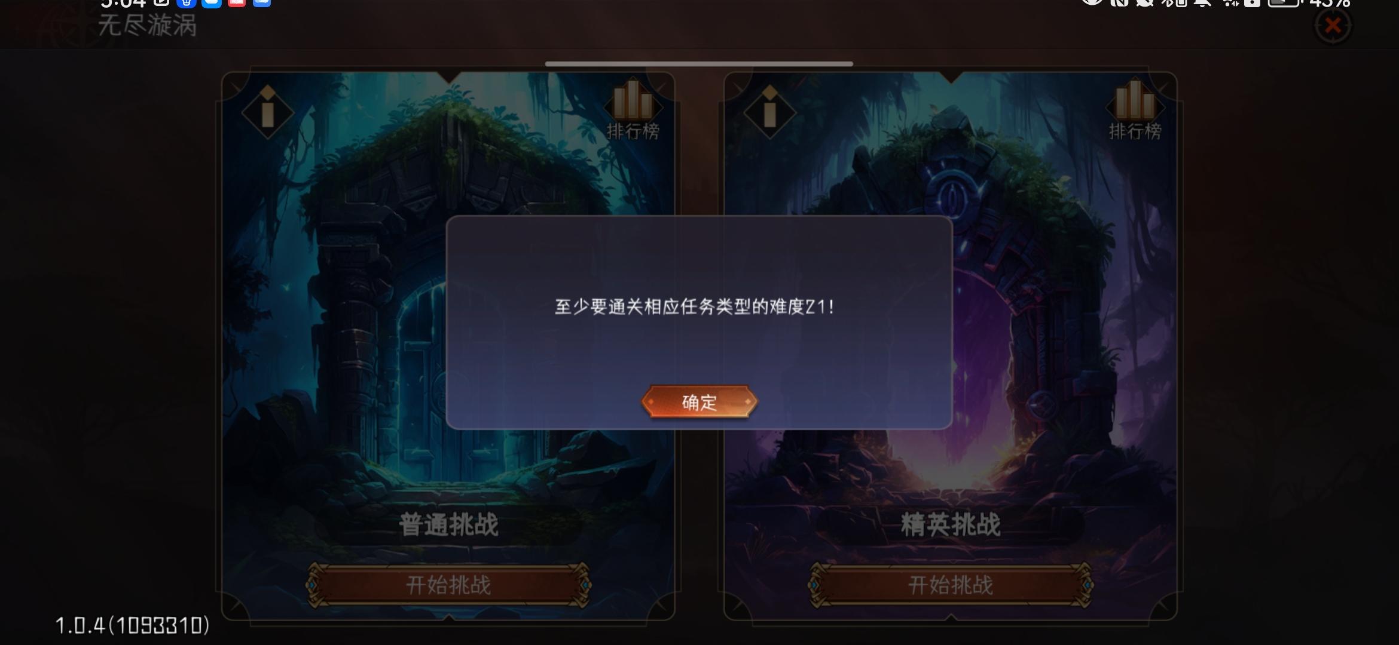
Task: Start 普通挑战 with 开始挑战 button
Action: (x=448, y=585)
